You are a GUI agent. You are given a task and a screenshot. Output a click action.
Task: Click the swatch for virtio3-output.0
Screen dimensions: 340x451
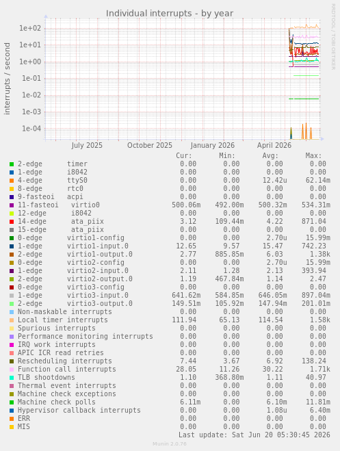pos(12,304)
